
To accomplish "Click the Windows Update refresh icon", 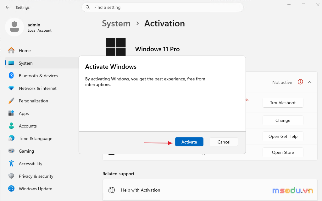I will (x=11, y=188).
